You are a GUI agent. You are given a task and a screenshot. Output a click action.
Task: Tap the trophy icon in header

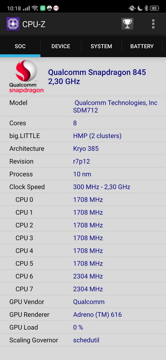pos(127,24)
